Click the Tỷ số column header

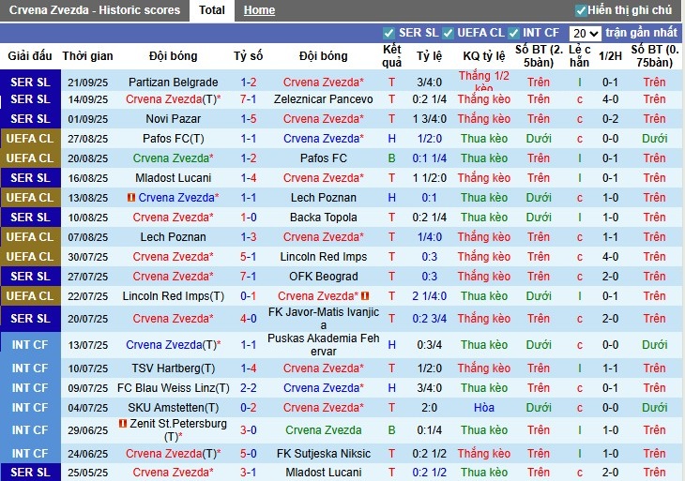click(249, 56)
